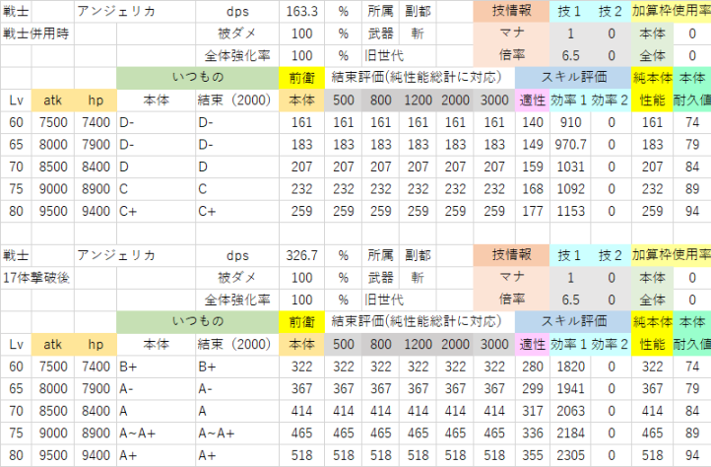Click the 17体撃破後 label cell
Viewport: 711px width, 467px height.
pyautogui.click(x=37, y=278)
